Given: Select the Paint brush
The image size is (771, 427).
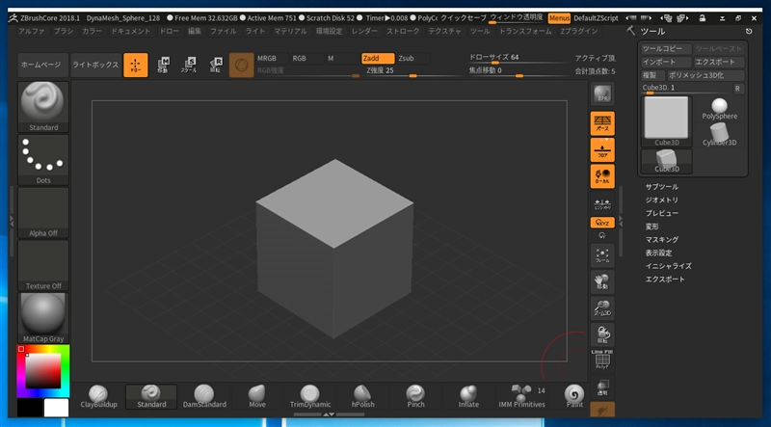Looking at the screenshot, I should click(x=574, y=396).
